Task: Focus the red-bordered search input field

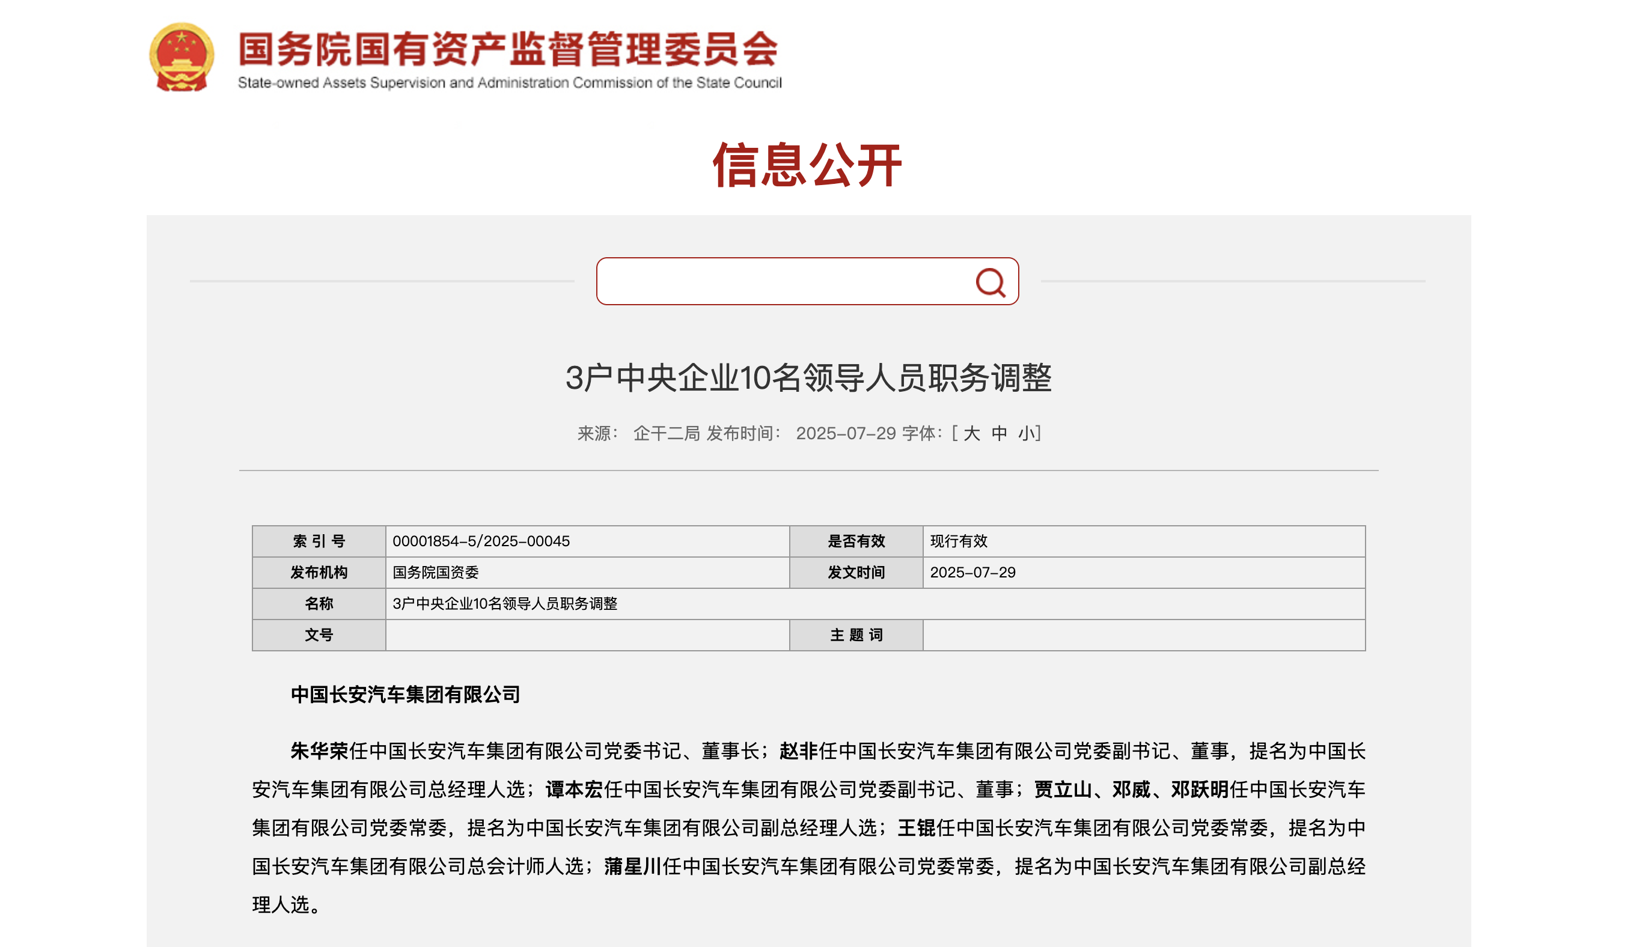Action: (807, 281)
